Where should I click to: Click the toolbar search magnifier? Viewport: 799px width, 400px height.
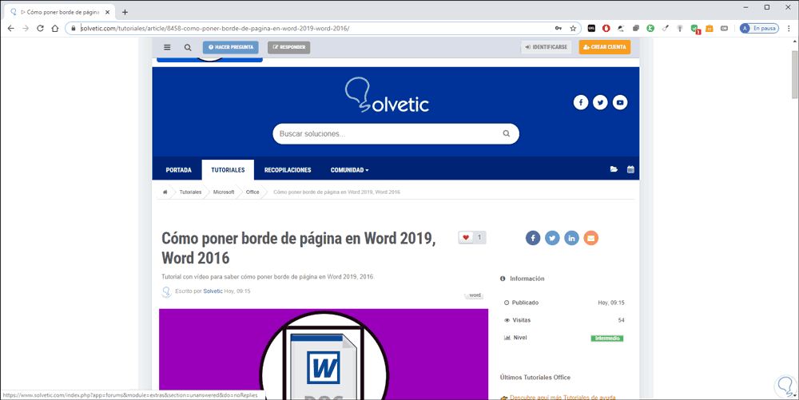point(188,47)
